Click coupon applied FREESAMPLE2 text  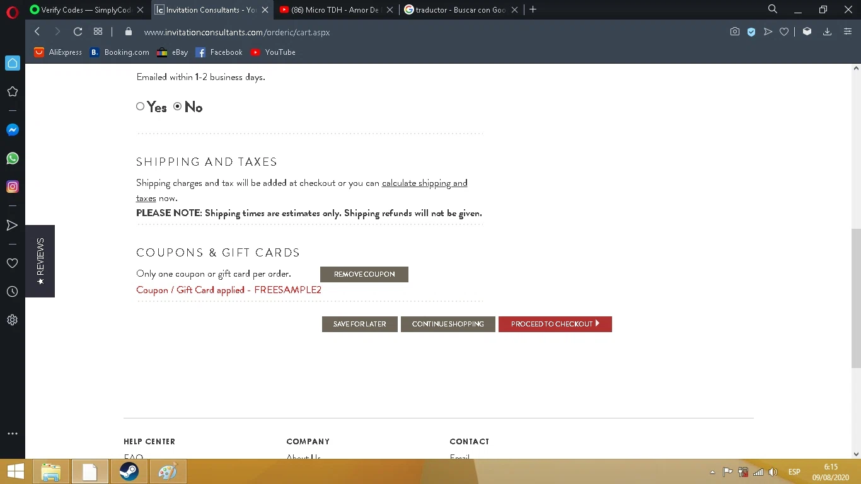click(x=229, y=290)
